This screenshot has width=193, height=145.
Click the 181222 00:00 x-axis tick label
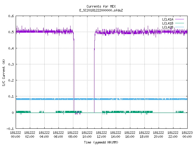pyautogui.click(x=15, y=135)
